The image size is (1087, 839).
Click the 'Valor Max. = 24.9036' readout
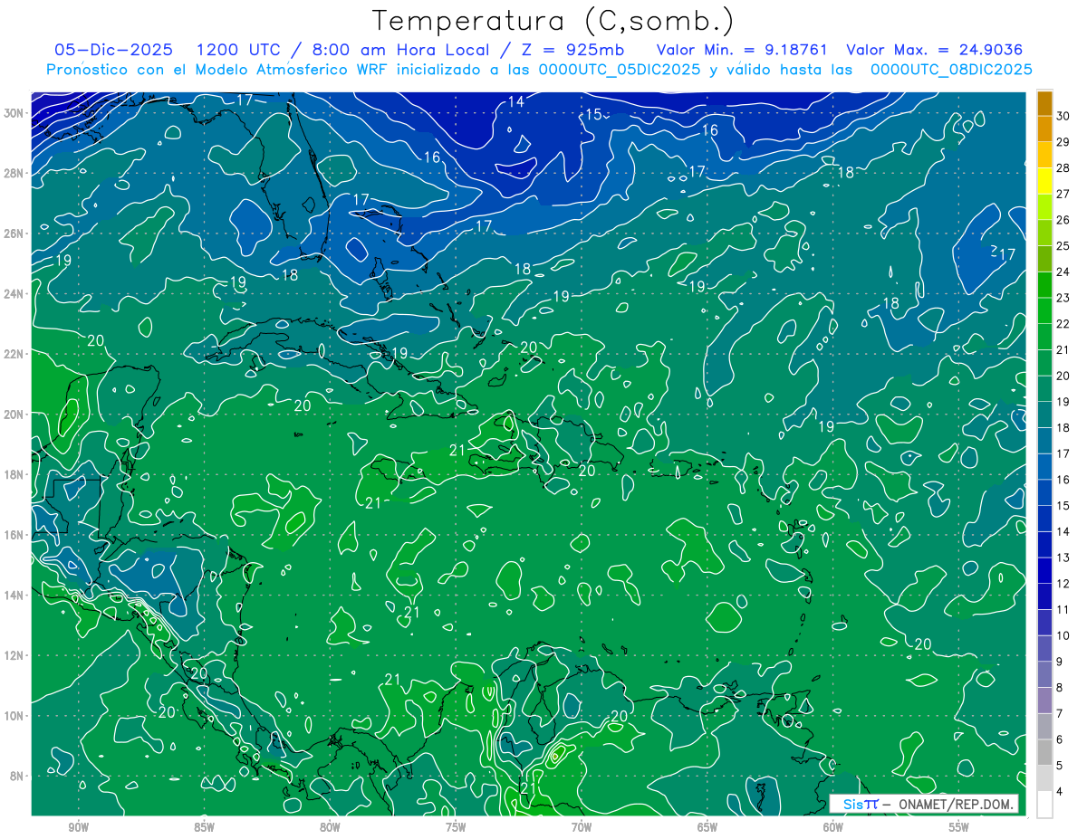[935, 50]
